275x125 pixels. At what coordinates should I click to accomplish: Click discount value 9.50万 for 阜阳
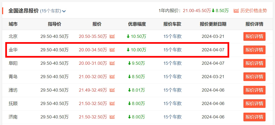138,63
